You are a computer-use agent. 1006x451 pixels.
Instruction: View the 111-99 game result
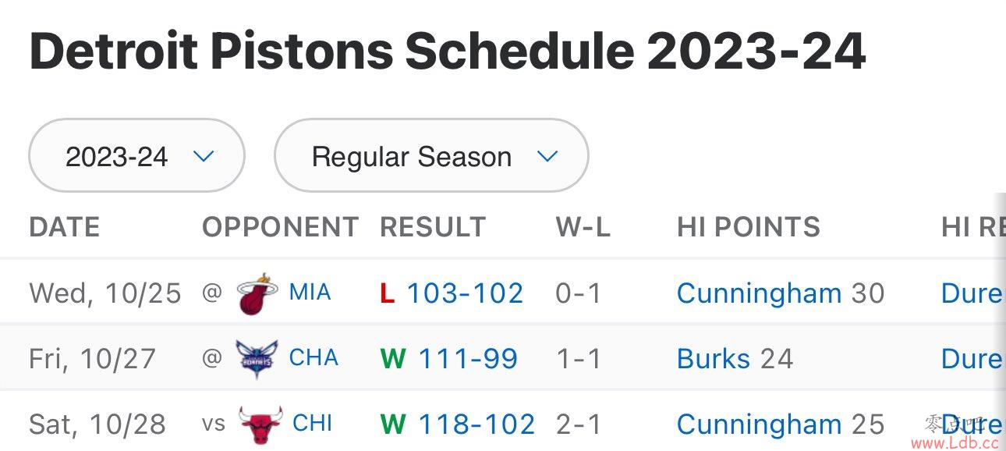pyautogui.click(x=468, y=359)
